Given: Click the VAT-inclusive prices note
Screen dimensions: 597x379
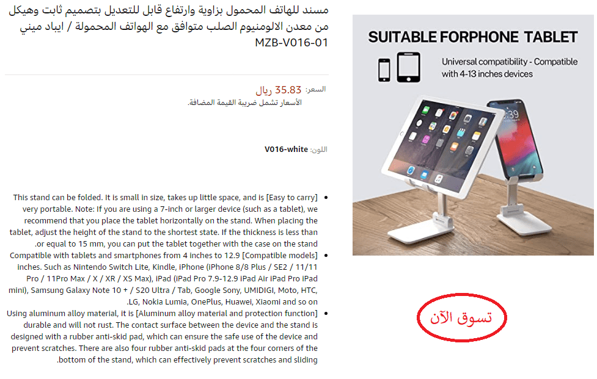Looking at the screenshot, I should [x=244, y=103].
